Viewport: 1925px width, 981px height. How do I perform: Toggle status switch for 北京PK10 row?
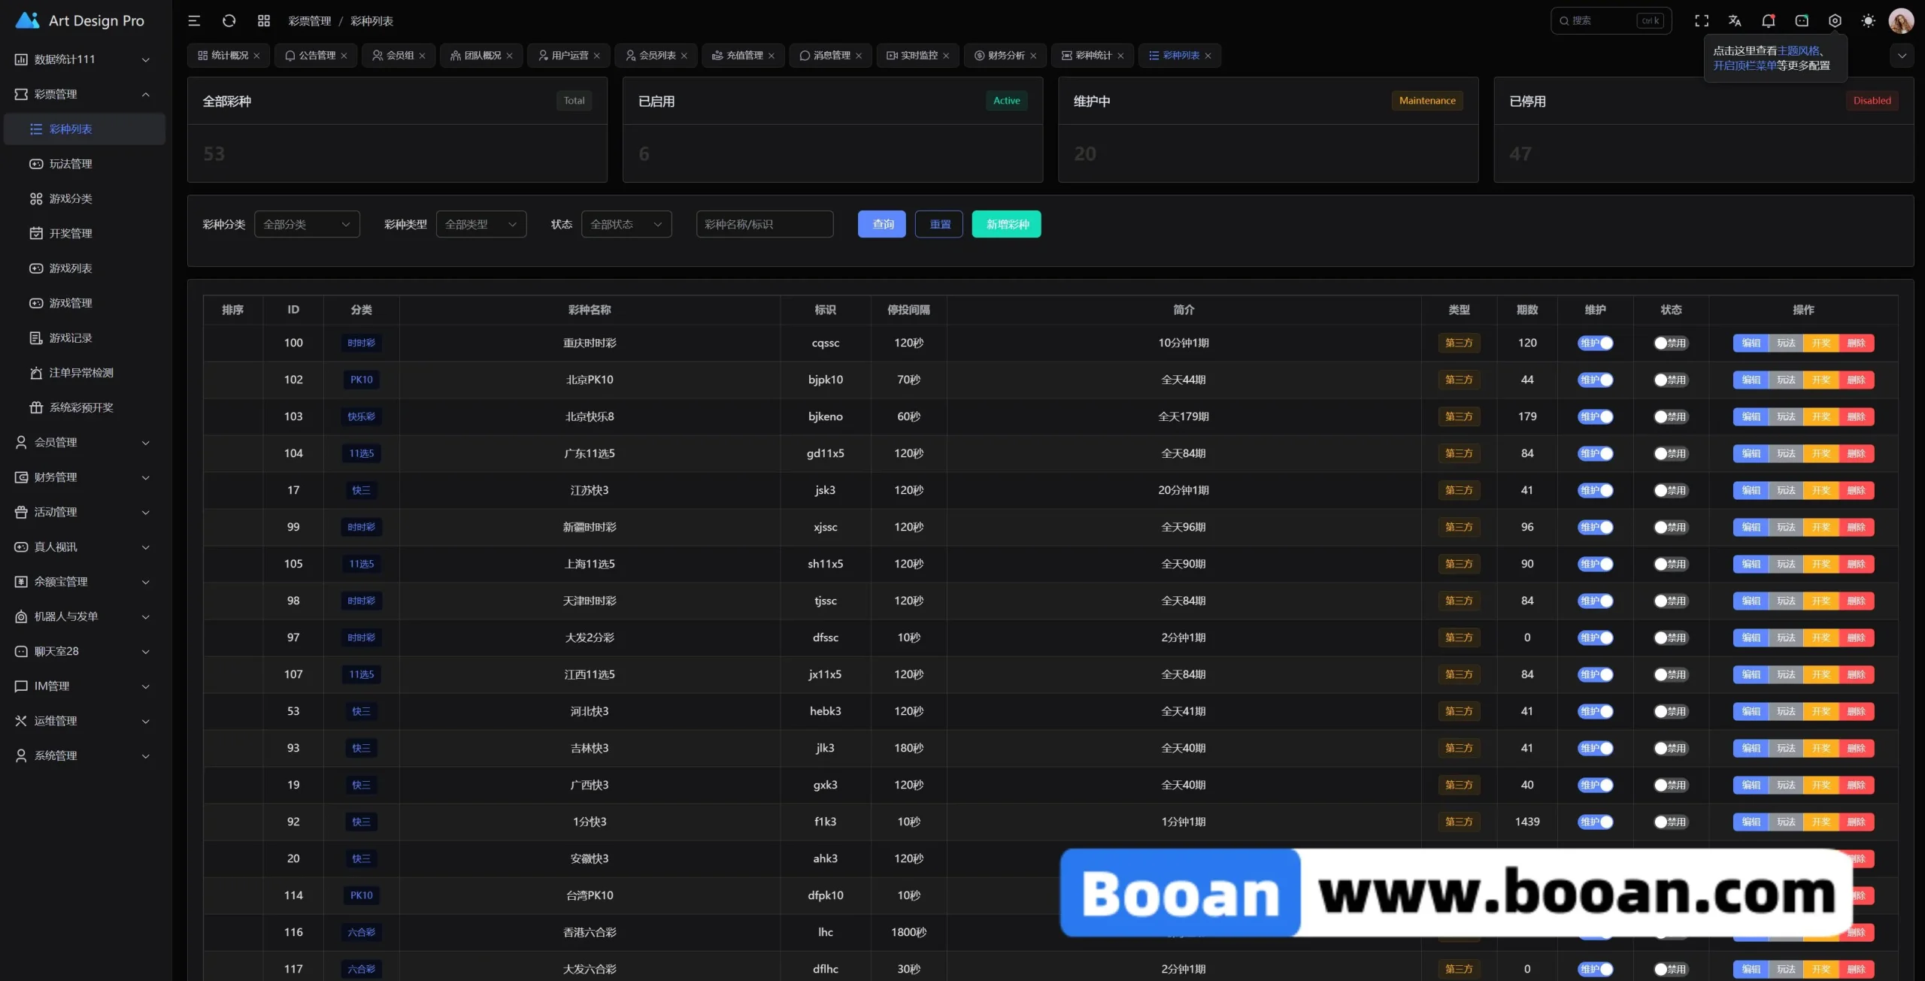pyautogui.click(x=1670, y=380)
